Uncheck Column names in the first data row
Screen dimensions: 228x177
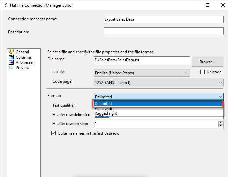click(53, 133)
